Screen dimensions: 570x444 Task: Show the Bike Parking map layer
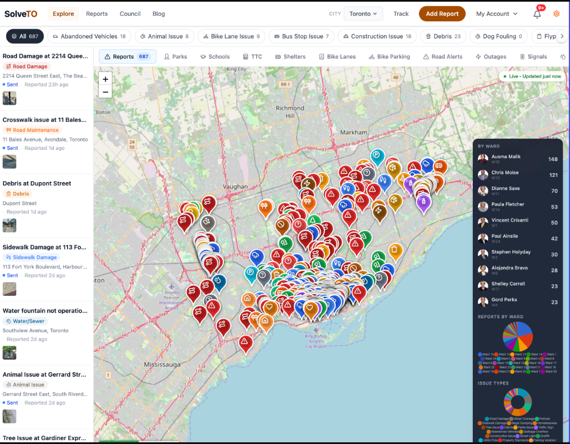(389, 57)
